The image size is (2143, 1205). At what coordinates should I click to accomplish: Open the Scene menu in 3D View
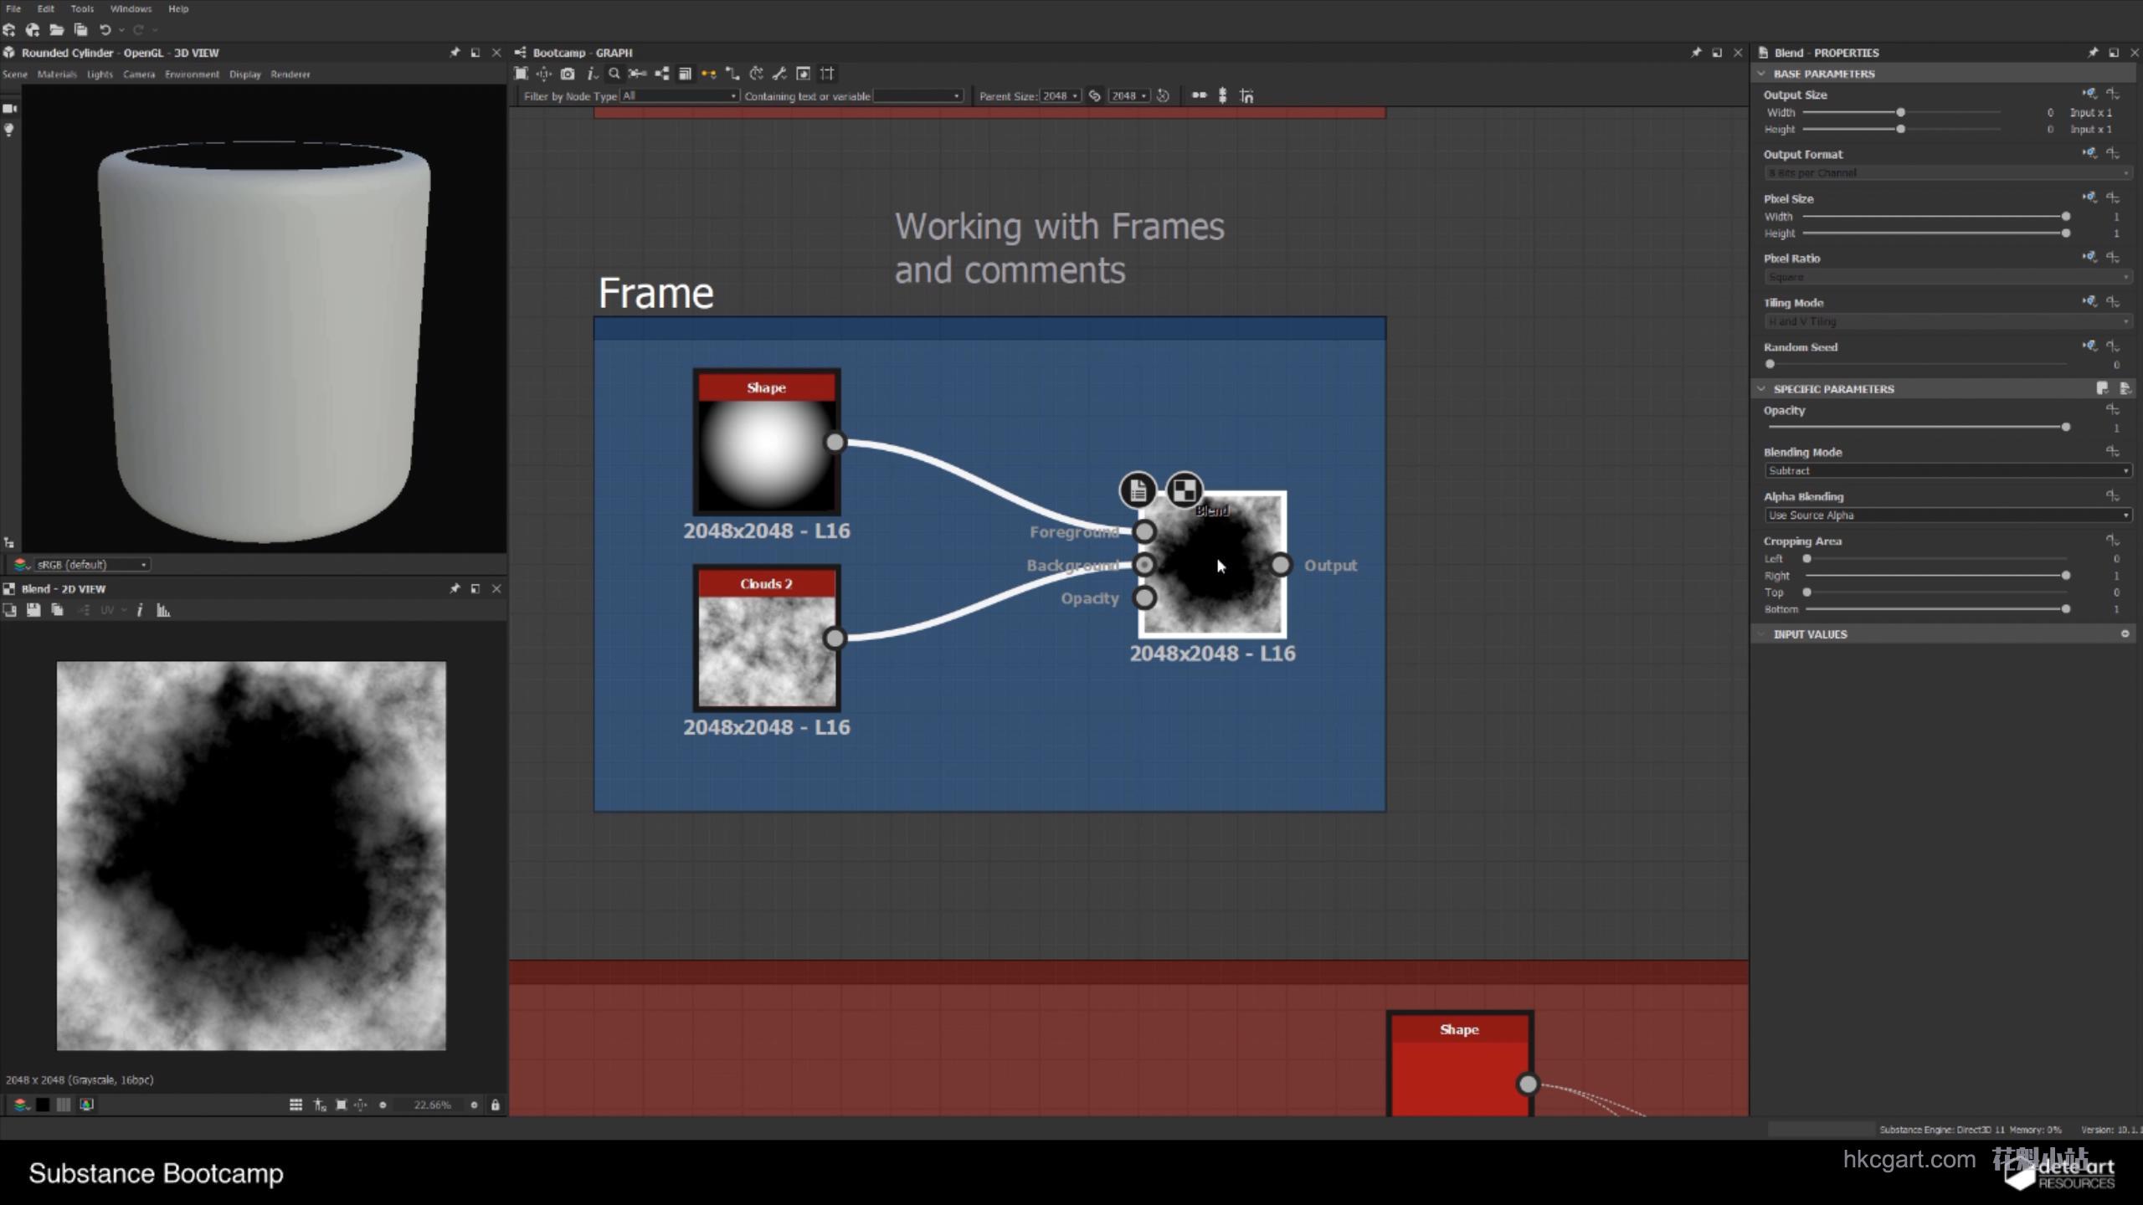pos(15,74)
